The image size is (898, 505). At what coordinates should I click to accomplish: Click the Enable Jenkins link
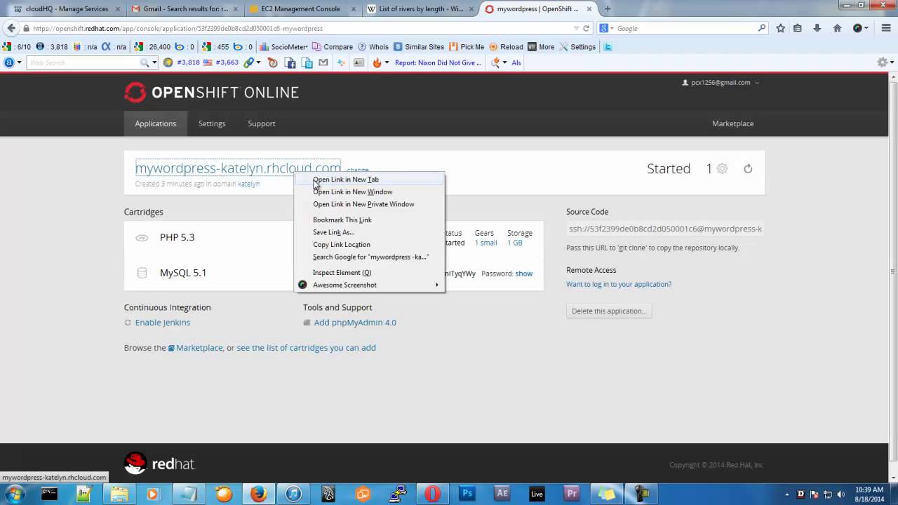click(163, 323)
